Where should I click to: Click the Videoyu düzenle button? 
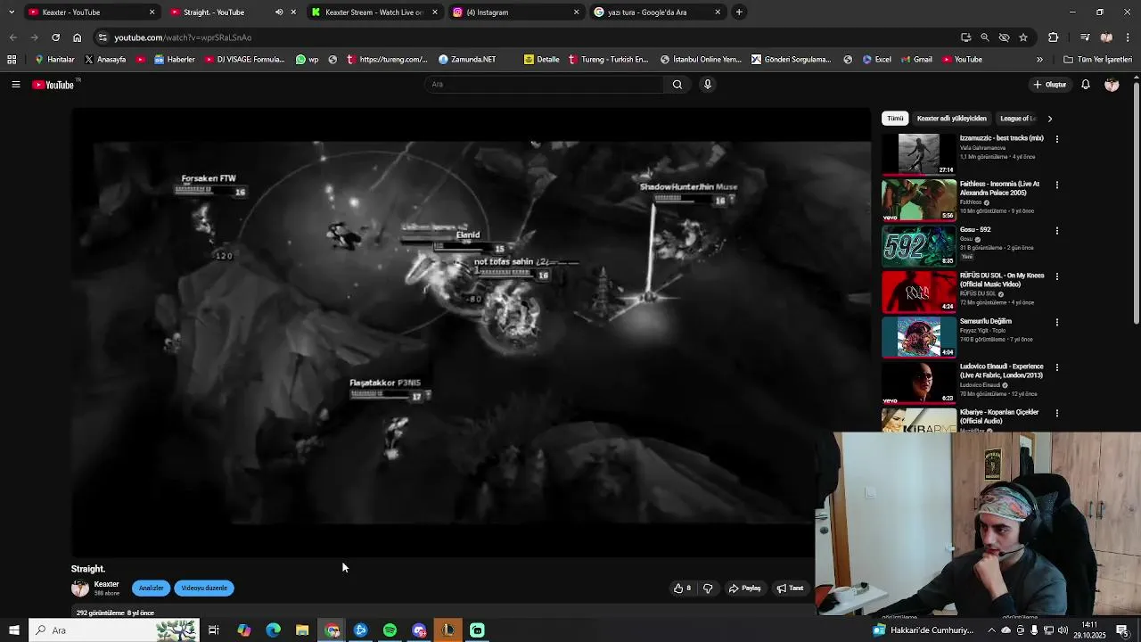click(204, 588)
